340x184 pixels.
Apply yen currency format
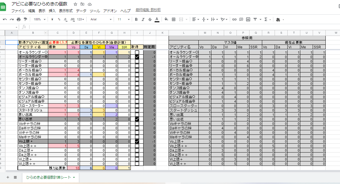(x=52, y=19)
